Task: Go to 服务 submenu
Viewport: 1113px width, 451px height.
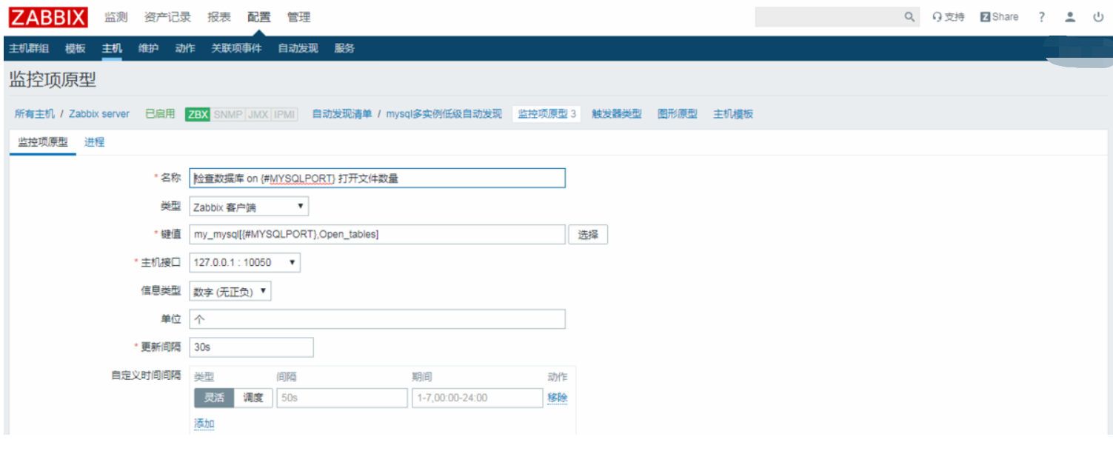Action: [x=344, y=48]
